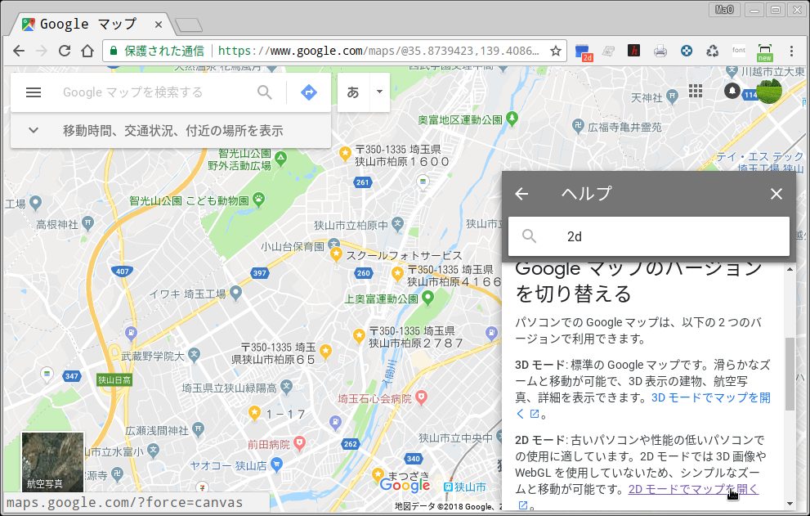Select the 武蔵野学院大 school marker
This screenshot has height=516, width=810.
pyautogui.click(x=194, y=355)
